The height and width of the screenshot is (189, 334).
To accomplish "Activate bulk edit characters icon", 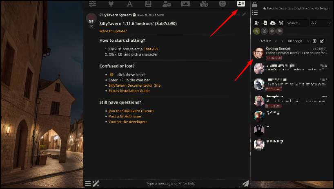I will [x=322, y=41].
